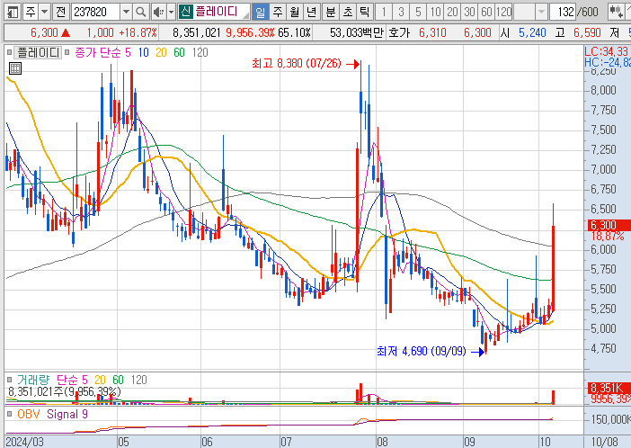Click the OBV indicator label
This screenshot has width=631, height=448.
coord(28,414)
